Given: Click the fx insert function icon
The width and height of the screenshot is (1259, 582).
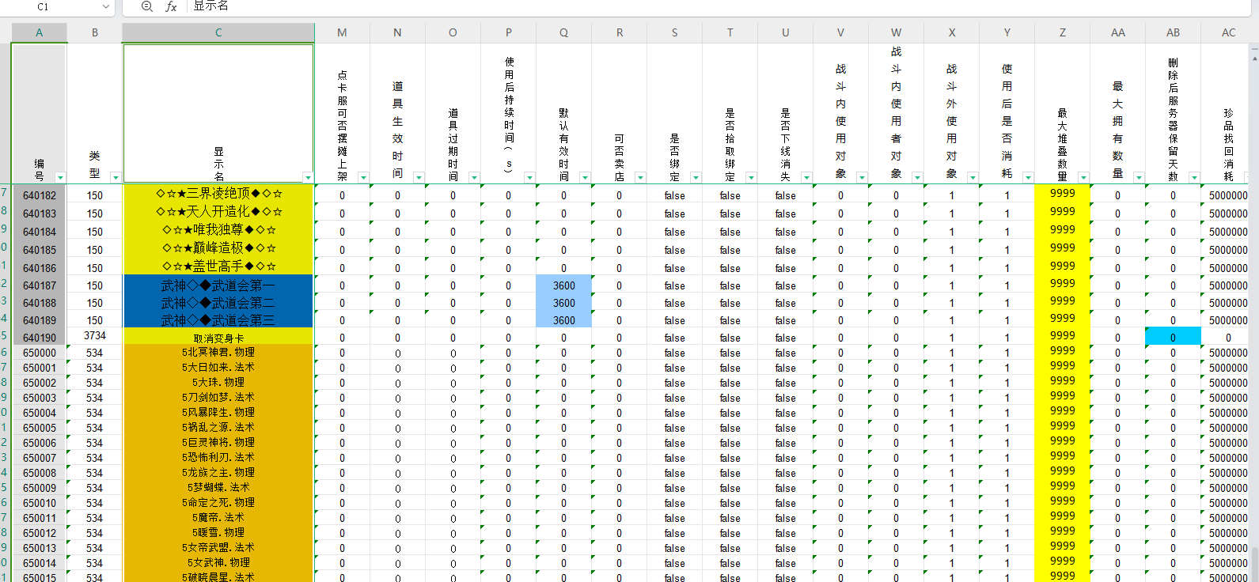Looking at the screenshot, I should coord(171,6).
